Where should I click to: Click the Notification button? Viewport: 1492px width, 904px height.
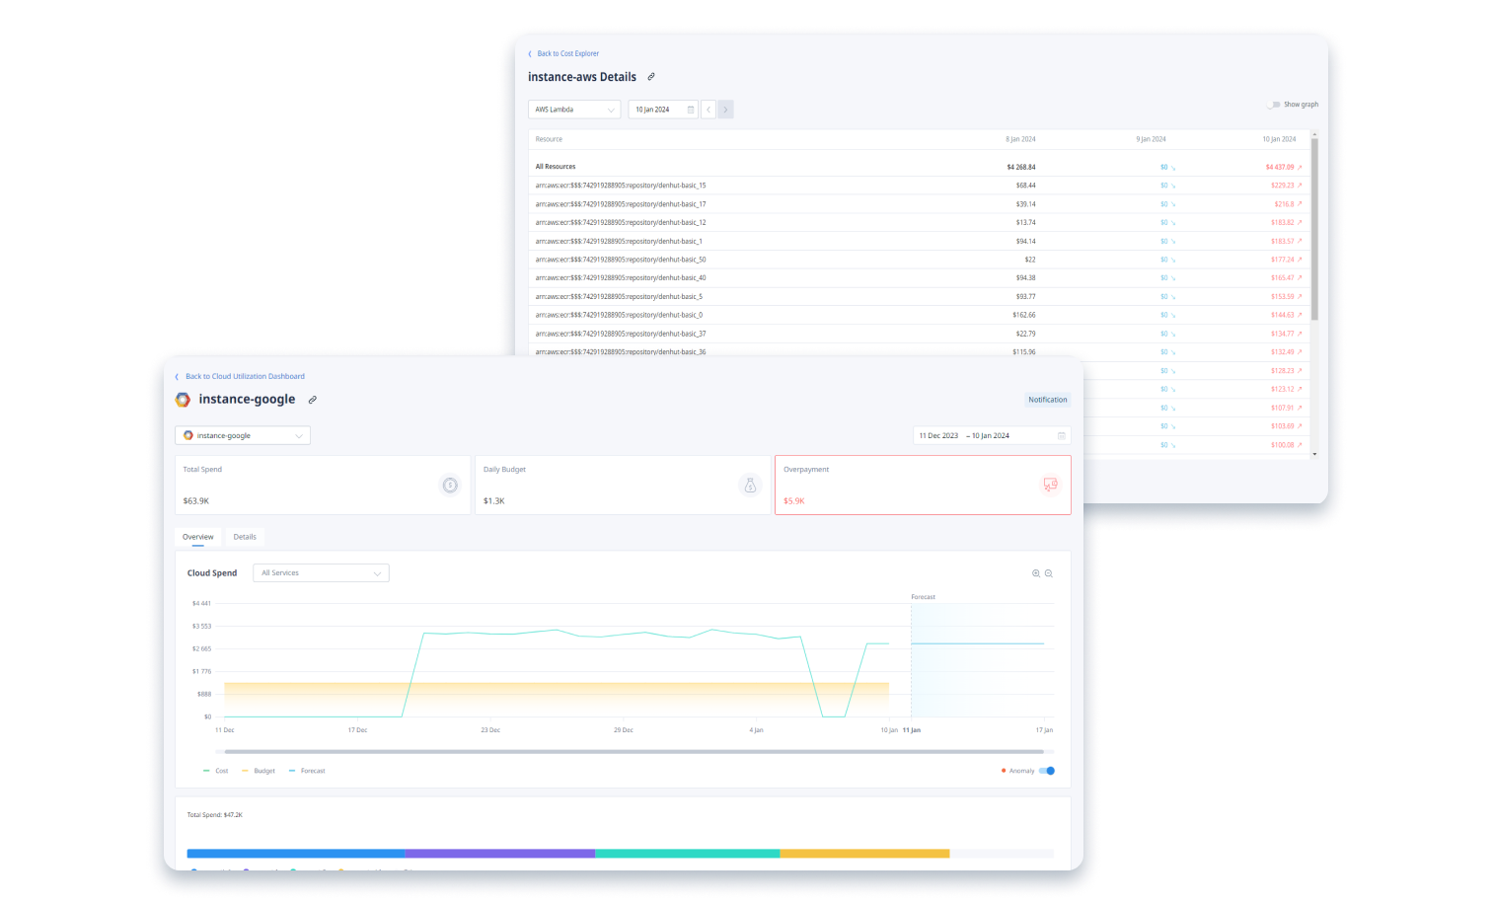(x=1048, y=400)
